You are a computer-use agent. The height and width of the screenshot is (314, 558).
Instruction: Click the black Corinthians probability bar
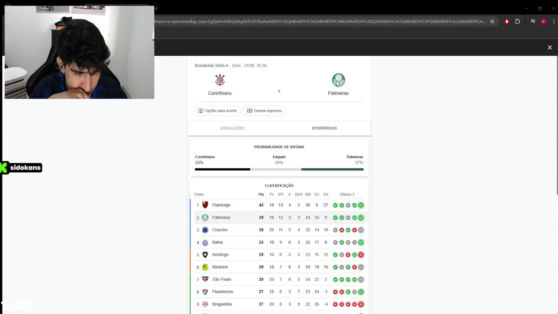222,169
